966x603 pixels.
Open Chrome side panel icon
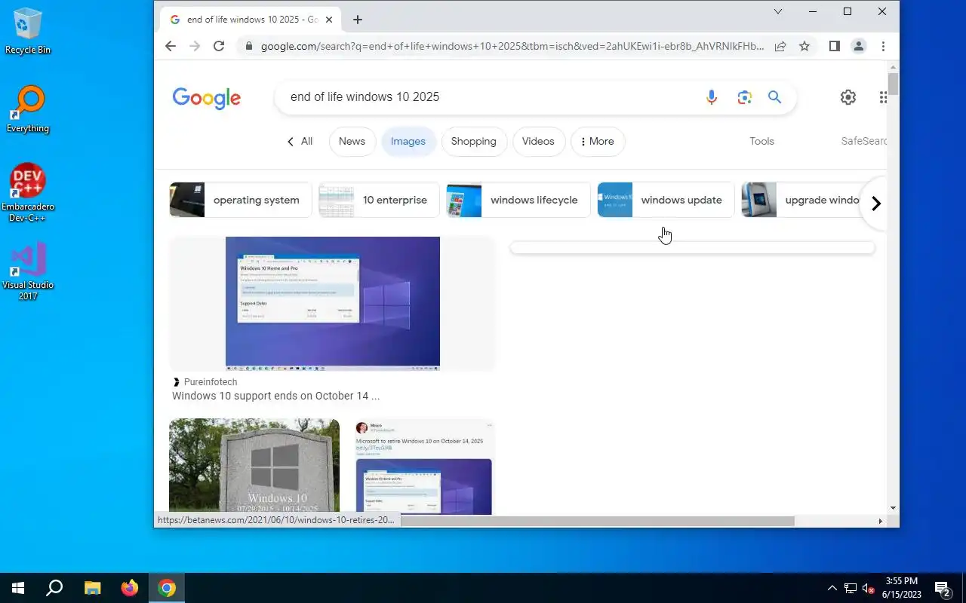[x=834, y=46]
